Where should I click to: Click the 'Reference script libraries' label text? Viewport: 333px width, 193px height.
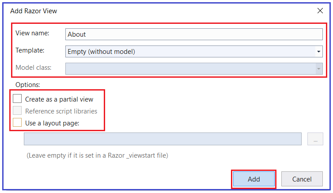tap(61, 111)
